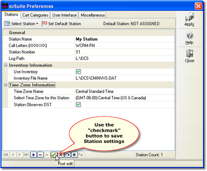Image resolution: width=207 pixels, height=171 pixels.
Task: Select the Inventory Information header text
Action: (x=31, y=65)
